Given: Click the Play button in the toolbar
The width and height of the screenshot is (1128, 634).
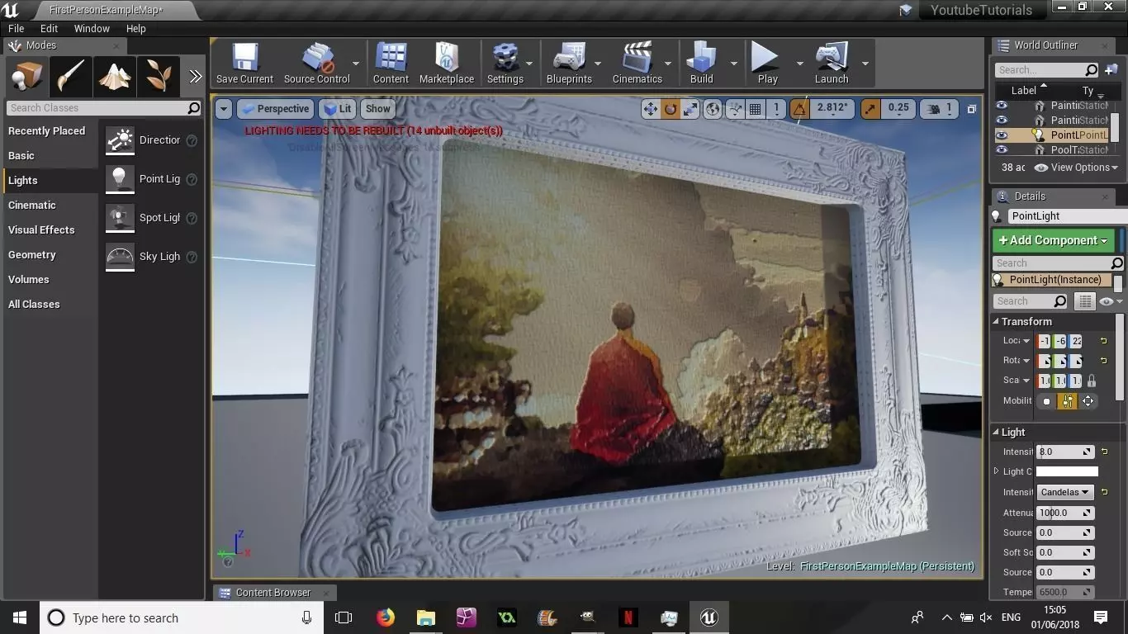Looking at the screenshot, I should (767, 64).
